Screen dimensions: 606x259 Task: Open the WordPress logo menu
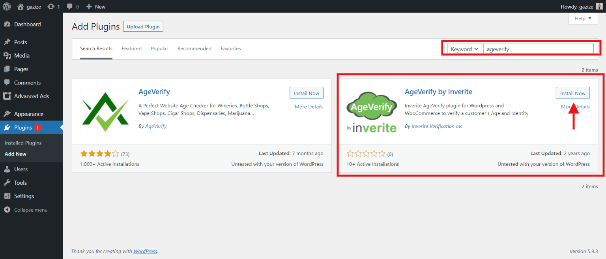point(7,6)
